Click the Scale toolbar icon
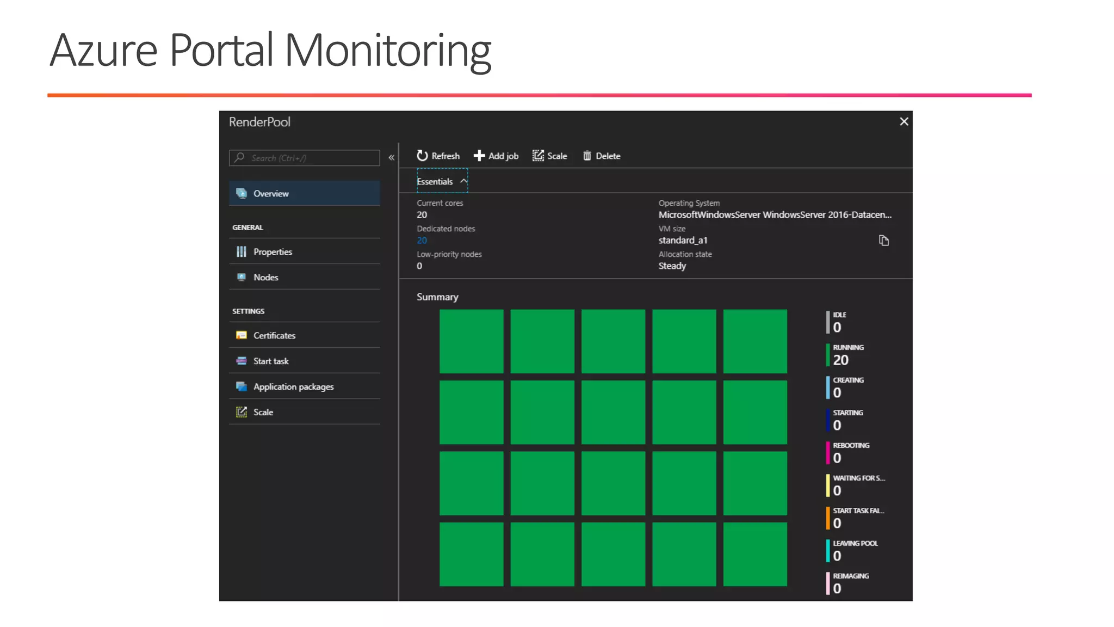Screen dimensions: 1114x627 (x=538, y=156)
